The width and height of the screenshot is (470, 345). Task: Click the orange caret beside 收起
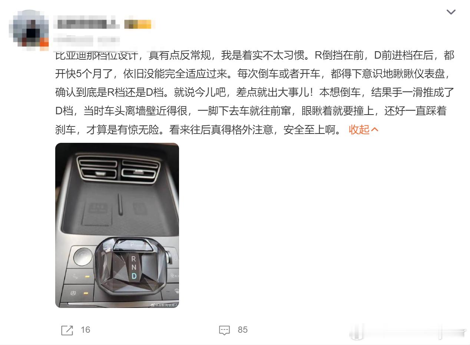click(374, 129)
